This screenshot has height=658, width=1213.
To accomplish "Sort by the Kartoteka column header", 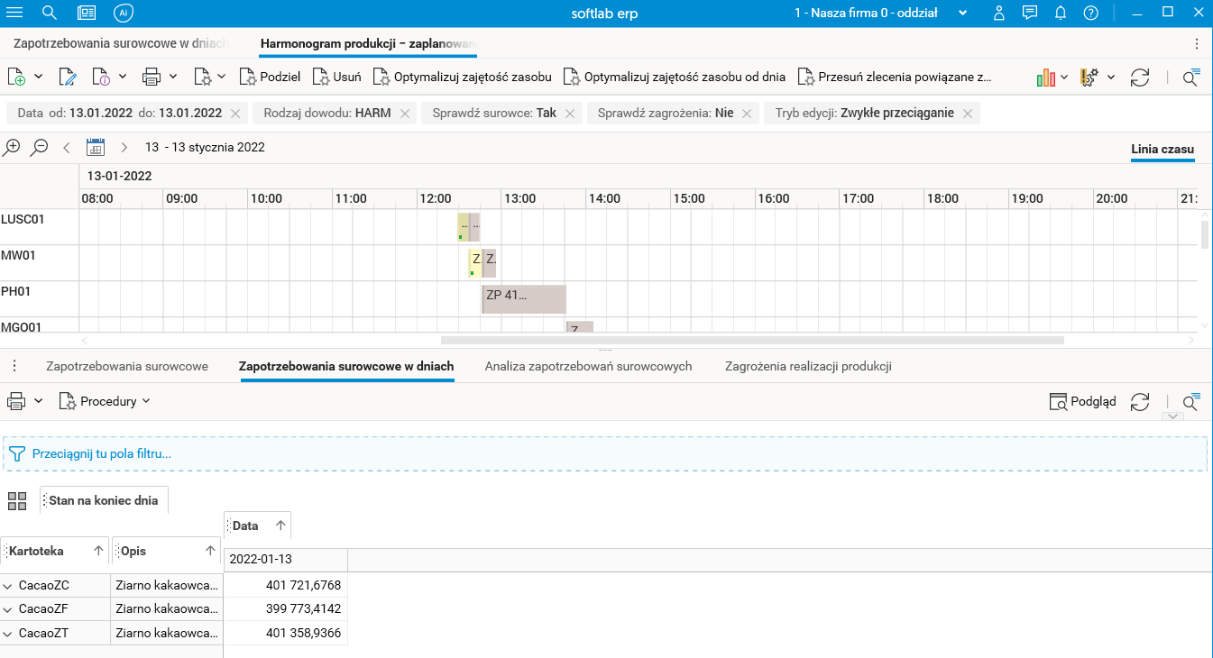I will pos(54,551).
